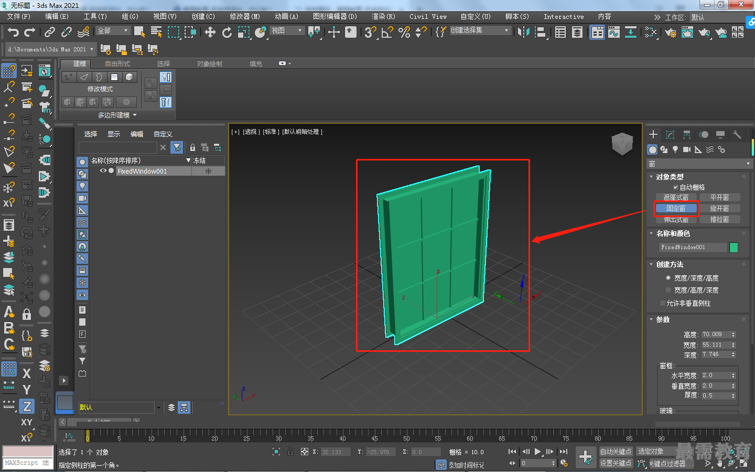Image resolution: width=755 pixels, height=472 pixels.
Task: Activate the Select and Link chain tool
Action: click(50, 33)
